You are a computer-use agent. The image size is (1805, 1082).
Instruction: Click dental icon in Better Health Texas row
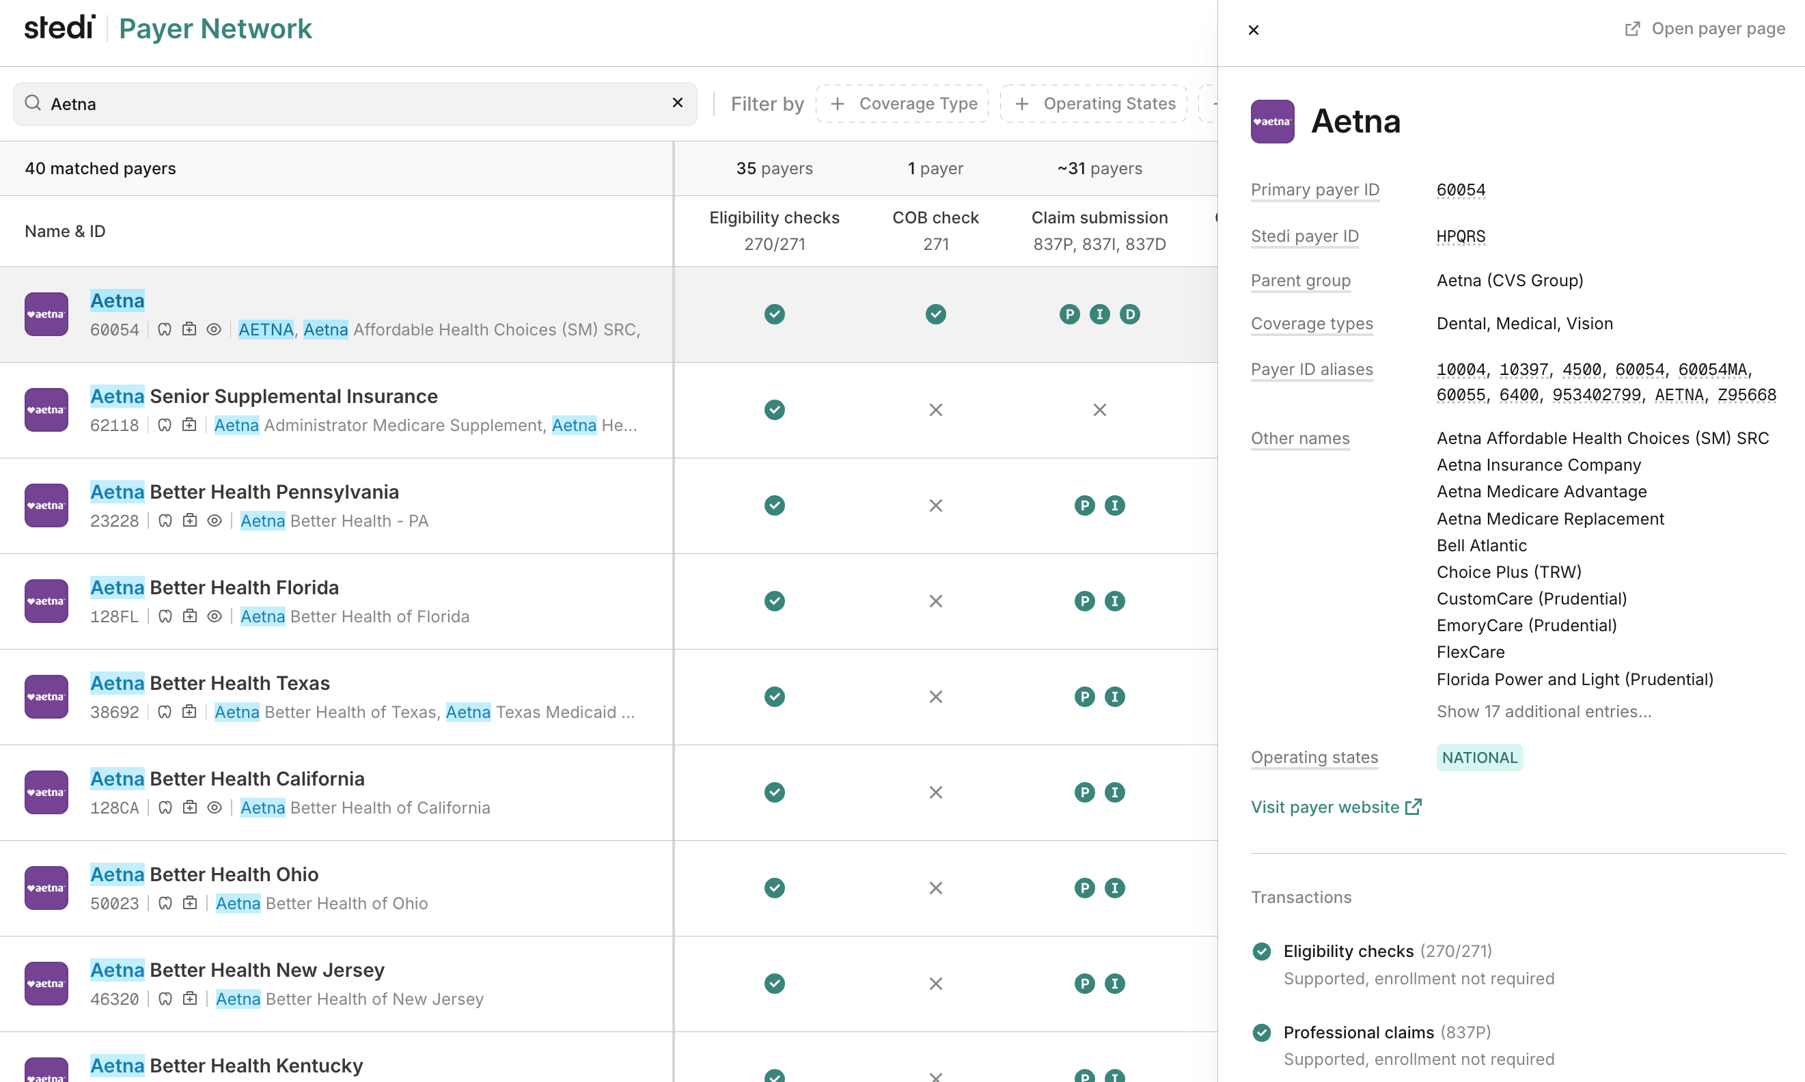coord(165,712)
